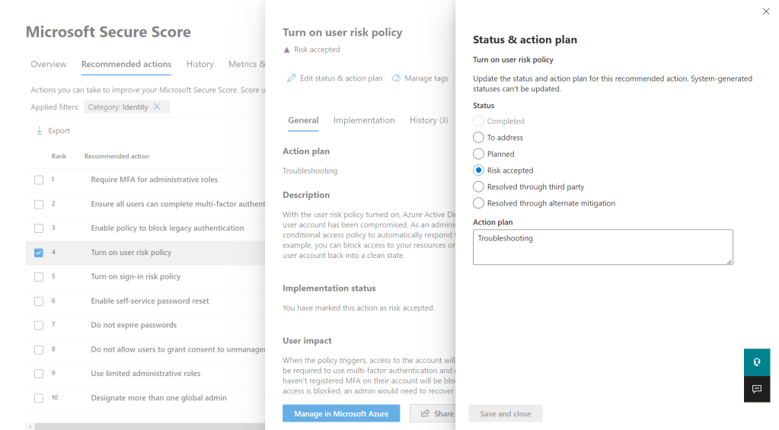Open the History (3) tab
The image size is (779, 430).
[428, 120]
